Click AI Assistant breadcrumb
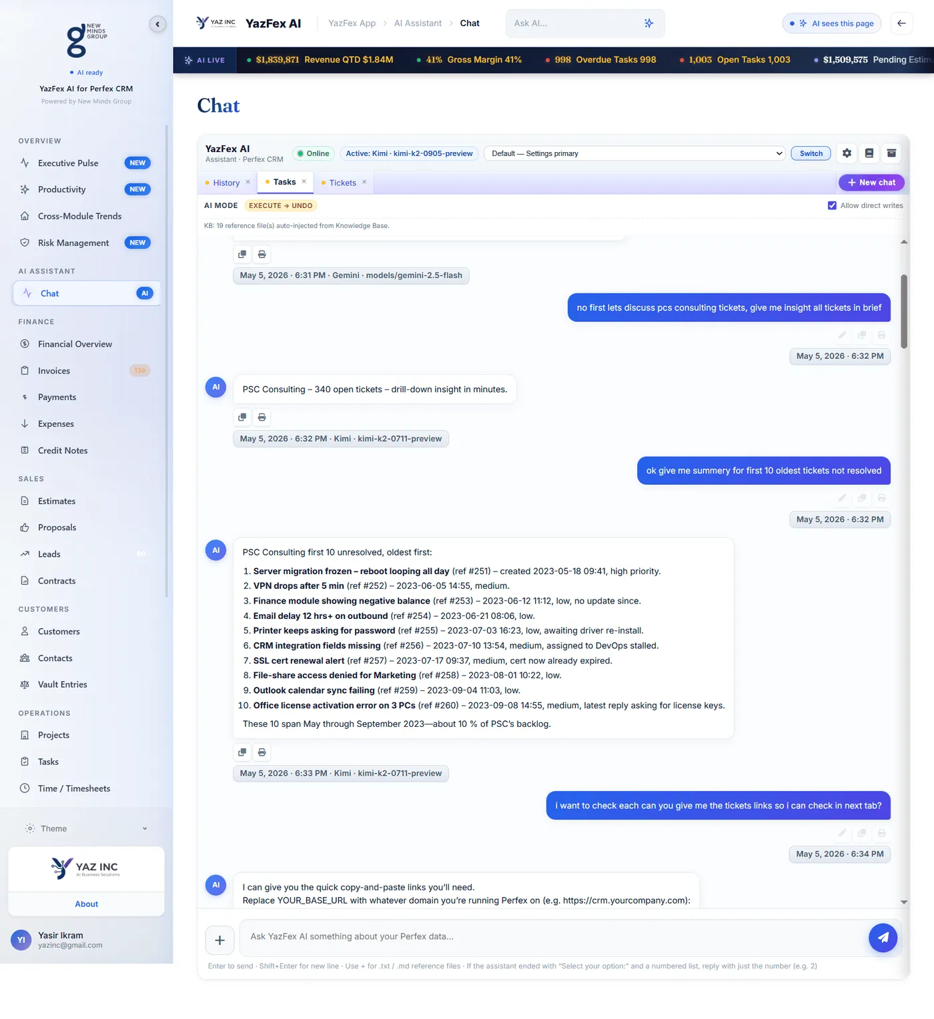The image size is (934, 1019). [x=418, y=23]
